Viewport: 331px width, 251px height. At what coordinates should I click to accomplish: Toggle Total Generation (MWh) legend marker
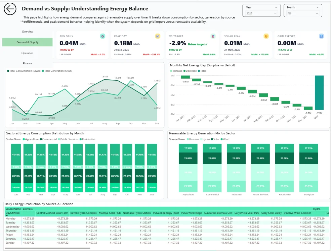(43, 71)
